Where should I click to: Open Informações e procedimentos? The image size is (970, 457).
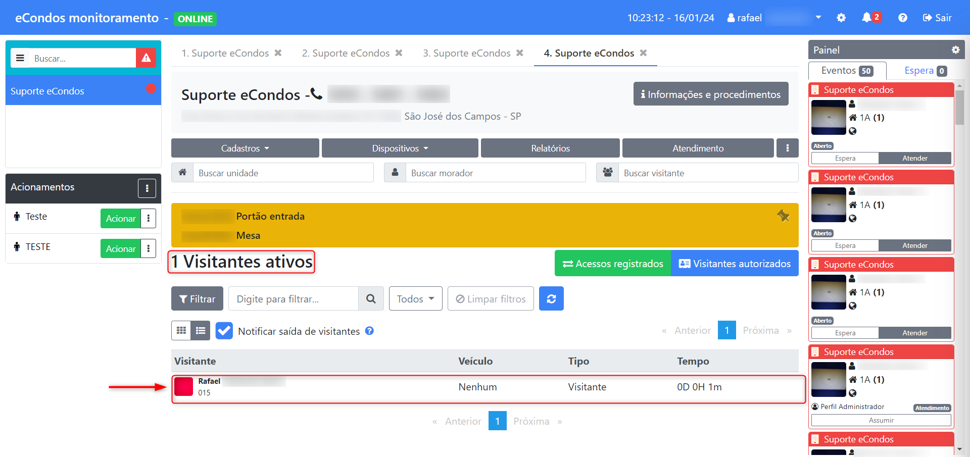[711, 94]
